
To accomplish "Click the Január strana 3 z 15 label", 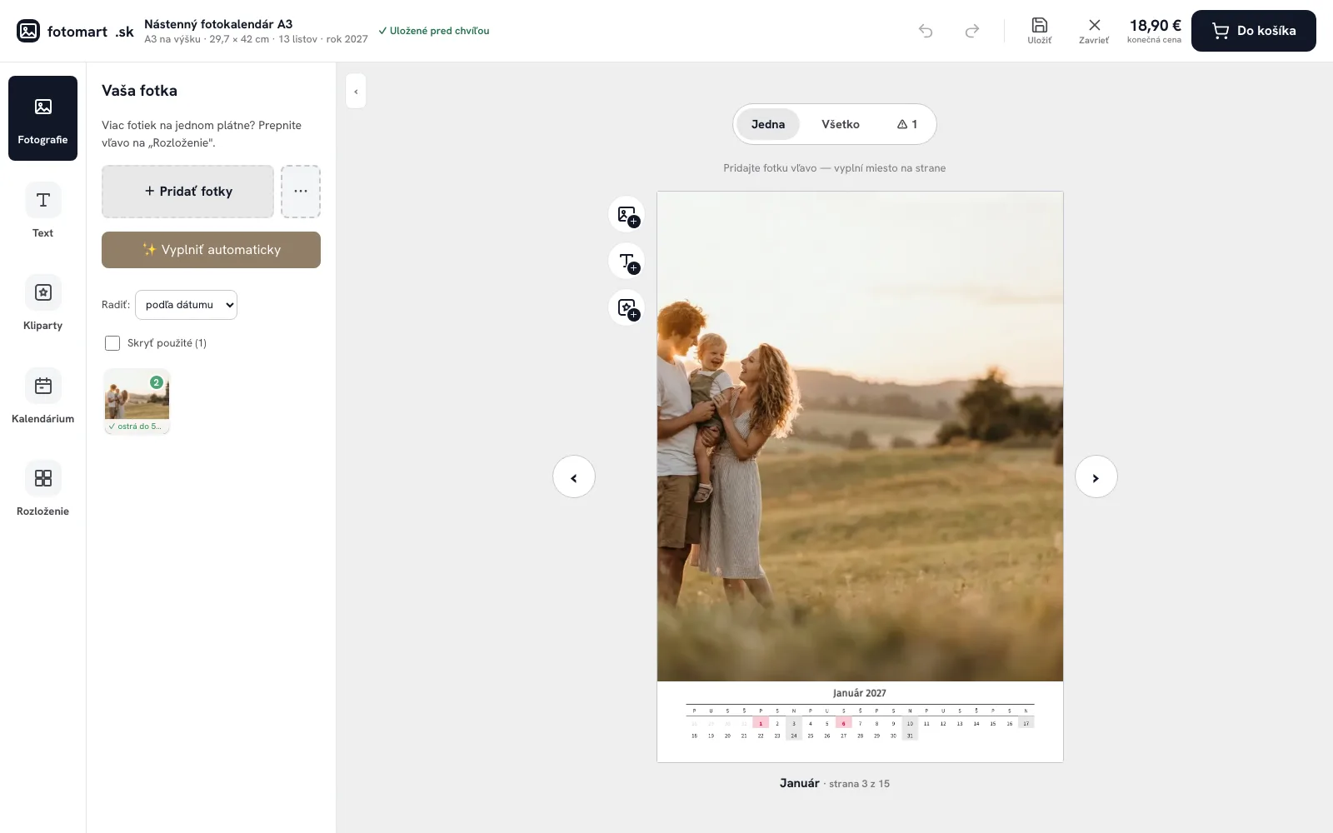I will click(835, 783).
